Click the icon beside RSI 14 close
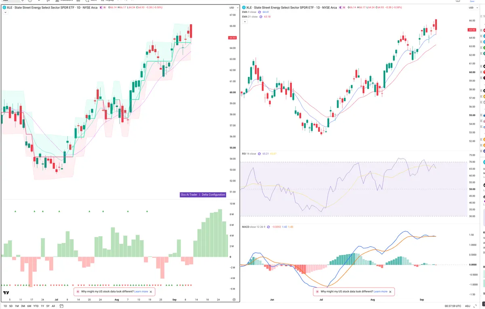Screen dimensions: 485x309 pos(259,154)
